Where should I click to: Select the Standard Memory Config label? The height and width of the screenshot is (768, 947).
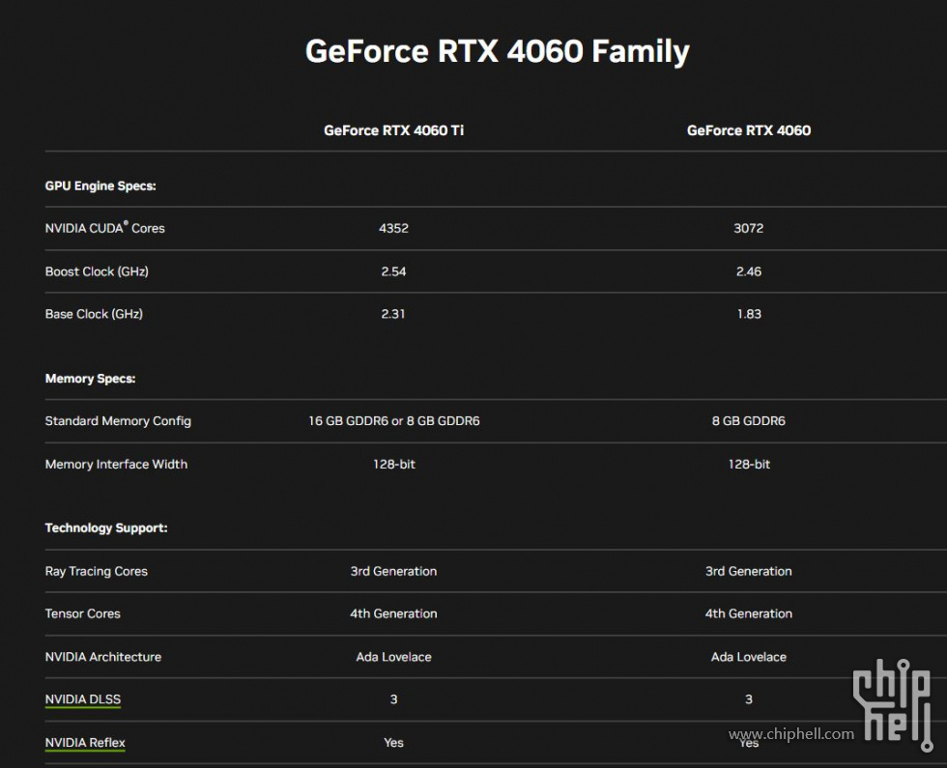[118, 421]
